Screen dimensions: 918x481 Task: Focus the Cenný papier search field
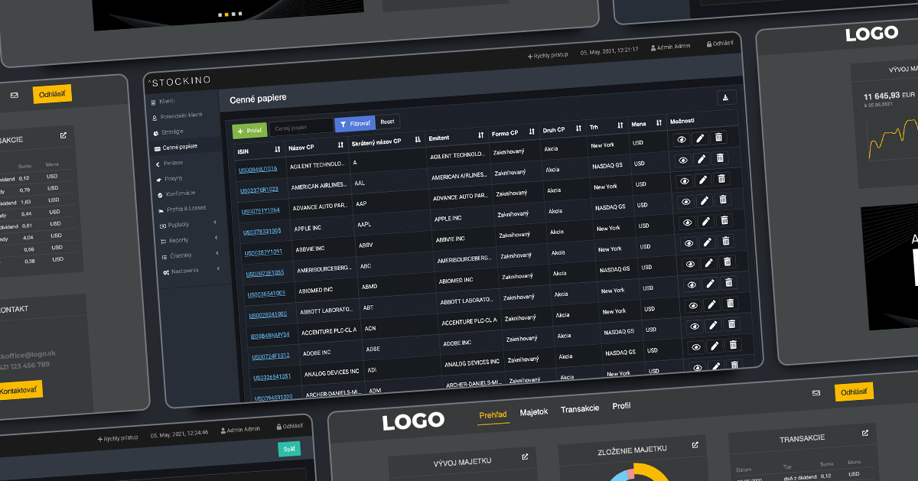click(x=301, y=127)
